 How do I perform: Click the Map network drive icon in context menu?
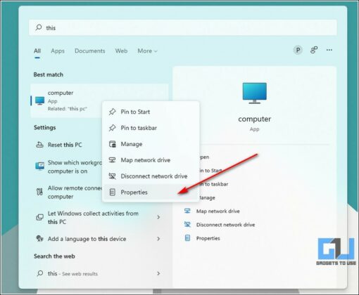[x=113, y=160]
